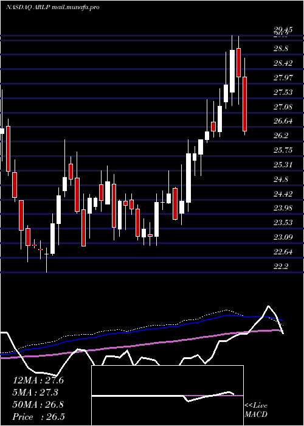Viewport: 304px width, 426px height.
Task: Click the 23.09 price level label
Action: pyautogui.click(x=283, y=237)
